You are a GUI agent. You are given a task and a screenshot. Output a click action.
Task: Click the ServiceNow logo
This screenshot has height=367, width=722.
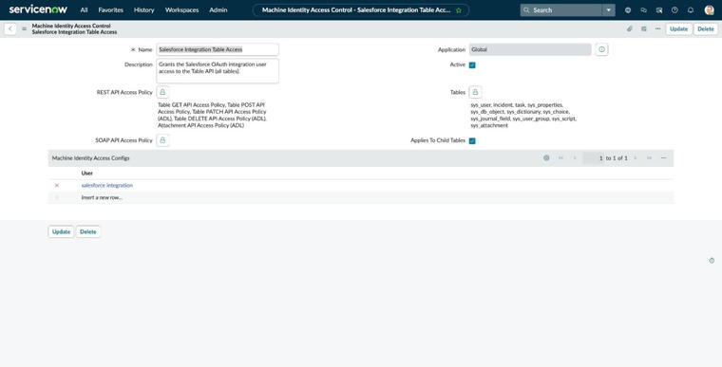click(x=38, y=9)
